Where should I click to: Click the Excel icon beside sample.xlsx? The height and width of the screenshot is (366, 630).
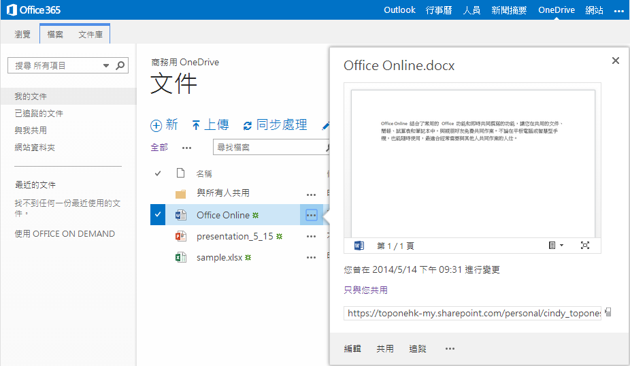[180, 258]
